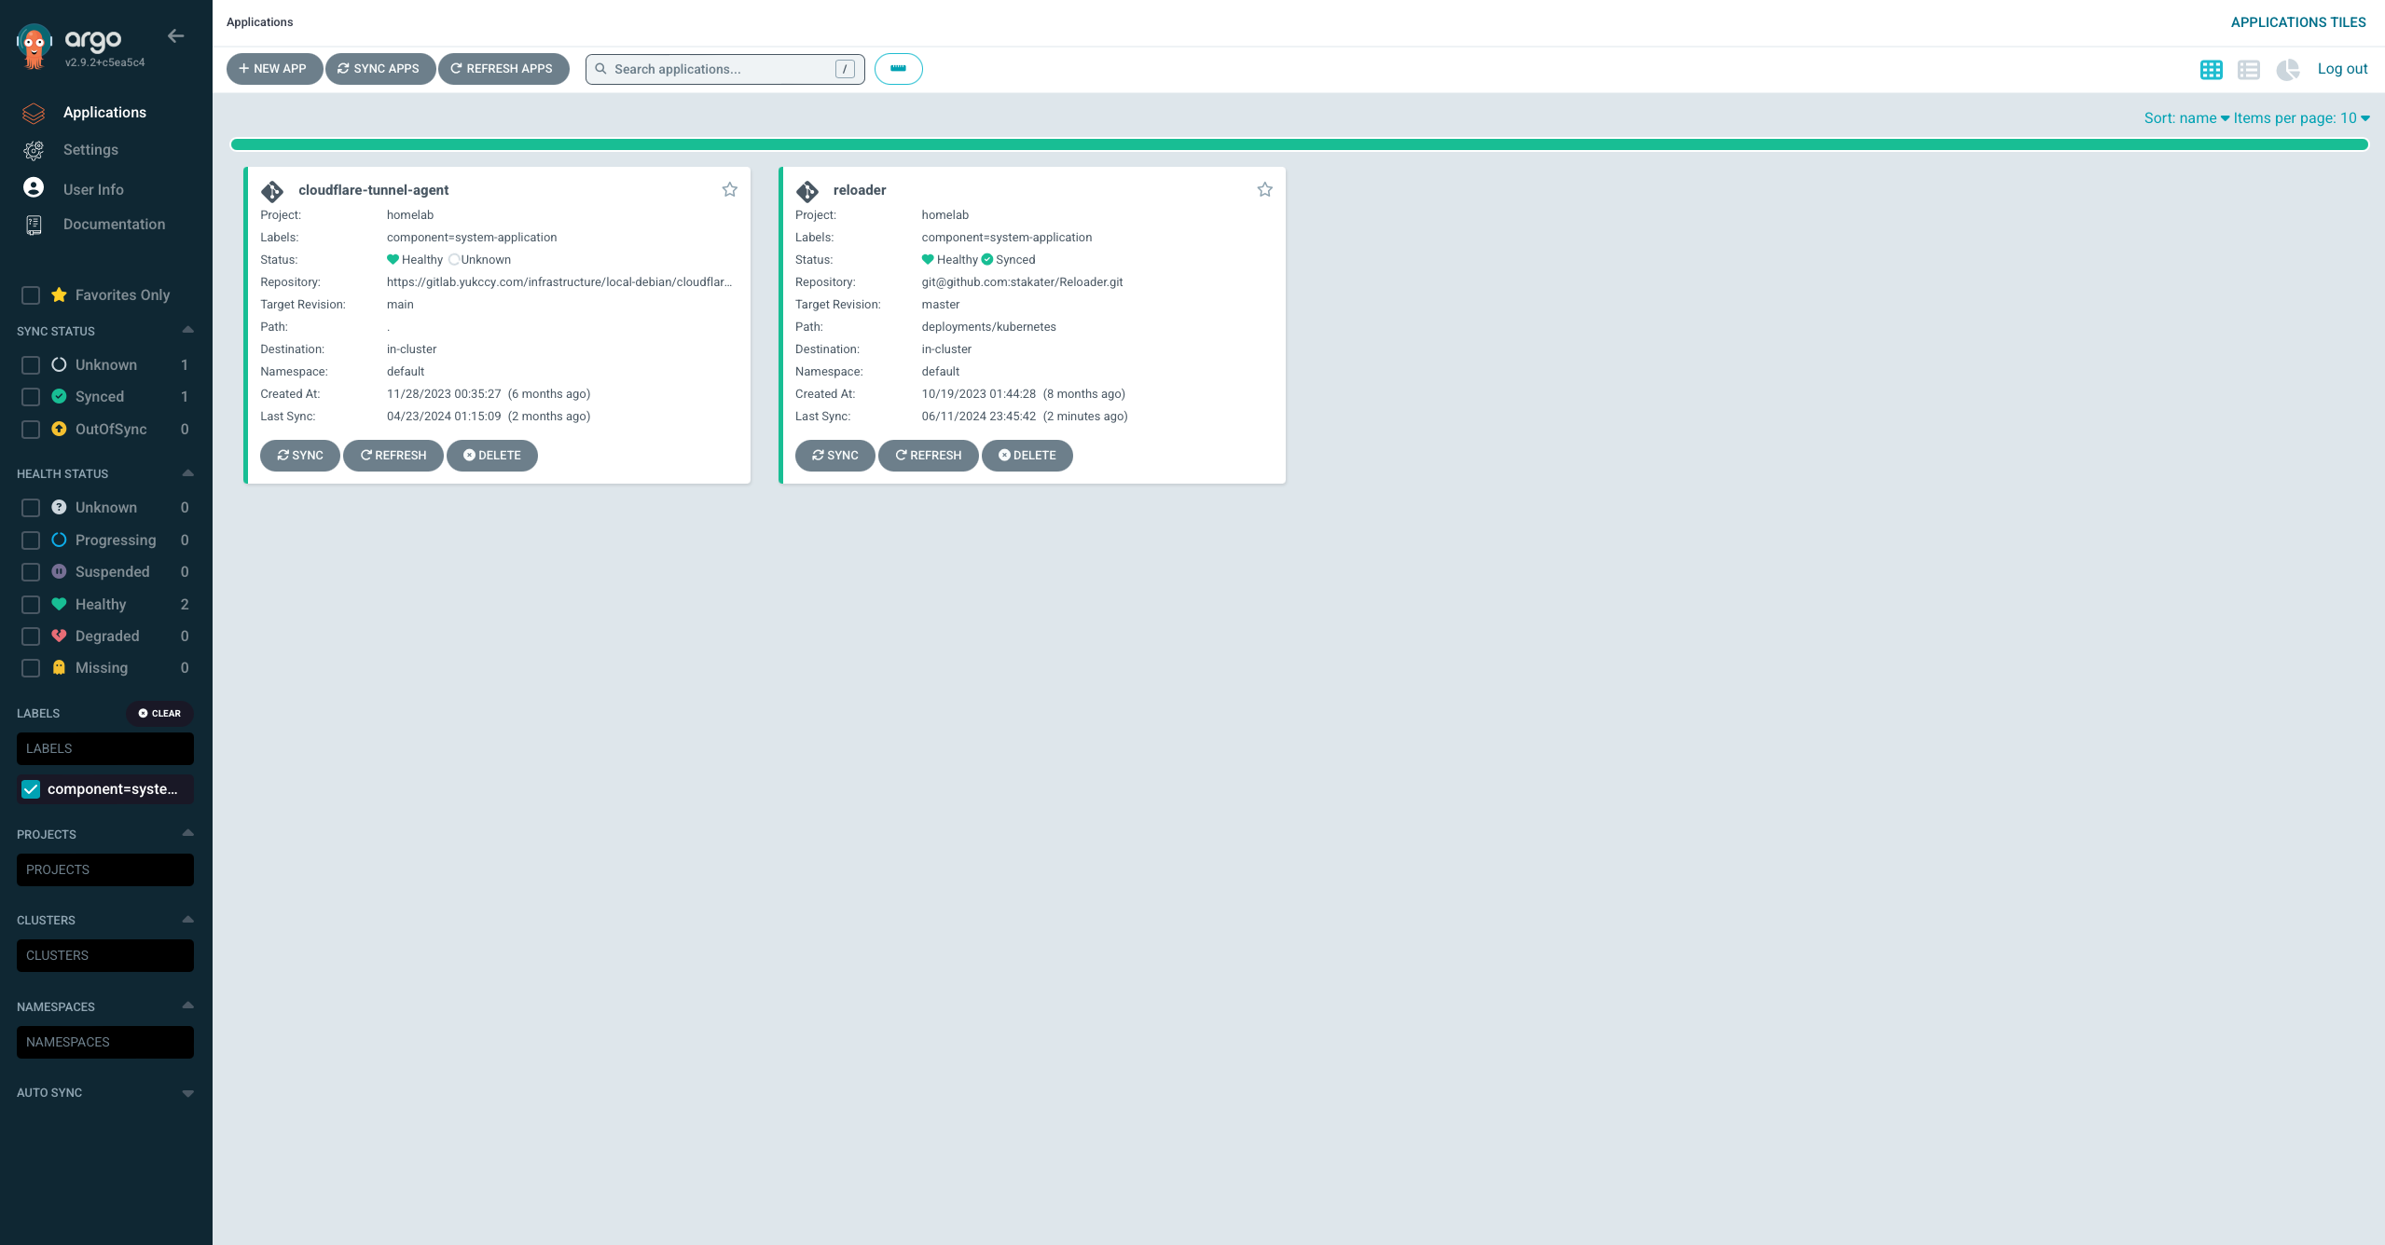Refresh the reloader application

[928, 456]
